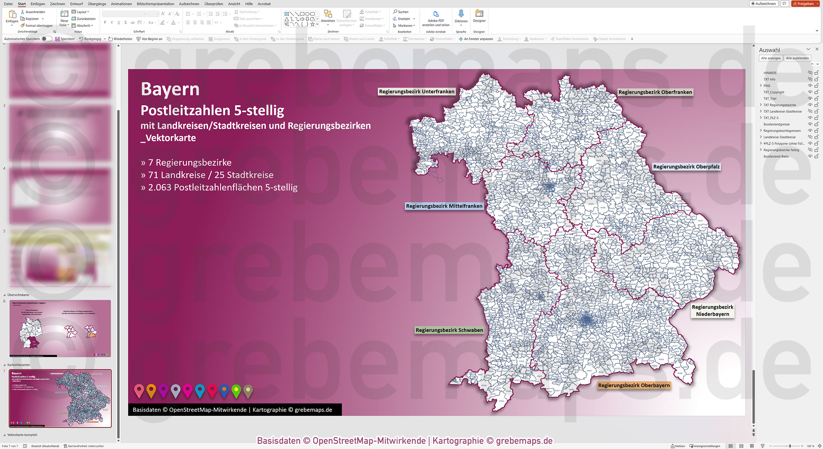Click the Format übertragen painter icon
Viewport: 823px width, 449px height.
click(22, 25)
